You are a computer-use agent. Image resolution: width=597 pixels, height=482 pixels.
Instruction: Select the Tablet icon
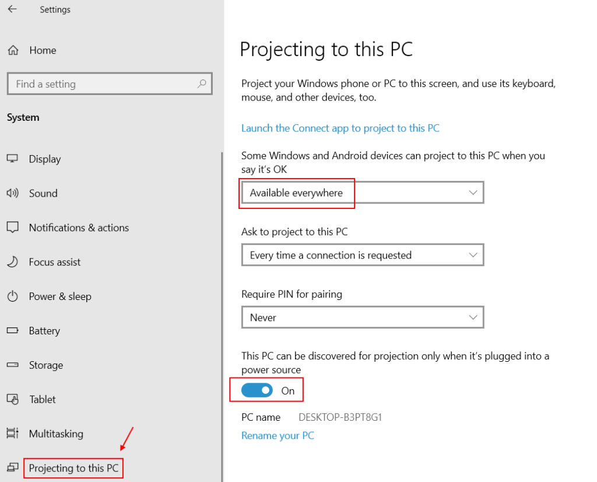(13, 399)
